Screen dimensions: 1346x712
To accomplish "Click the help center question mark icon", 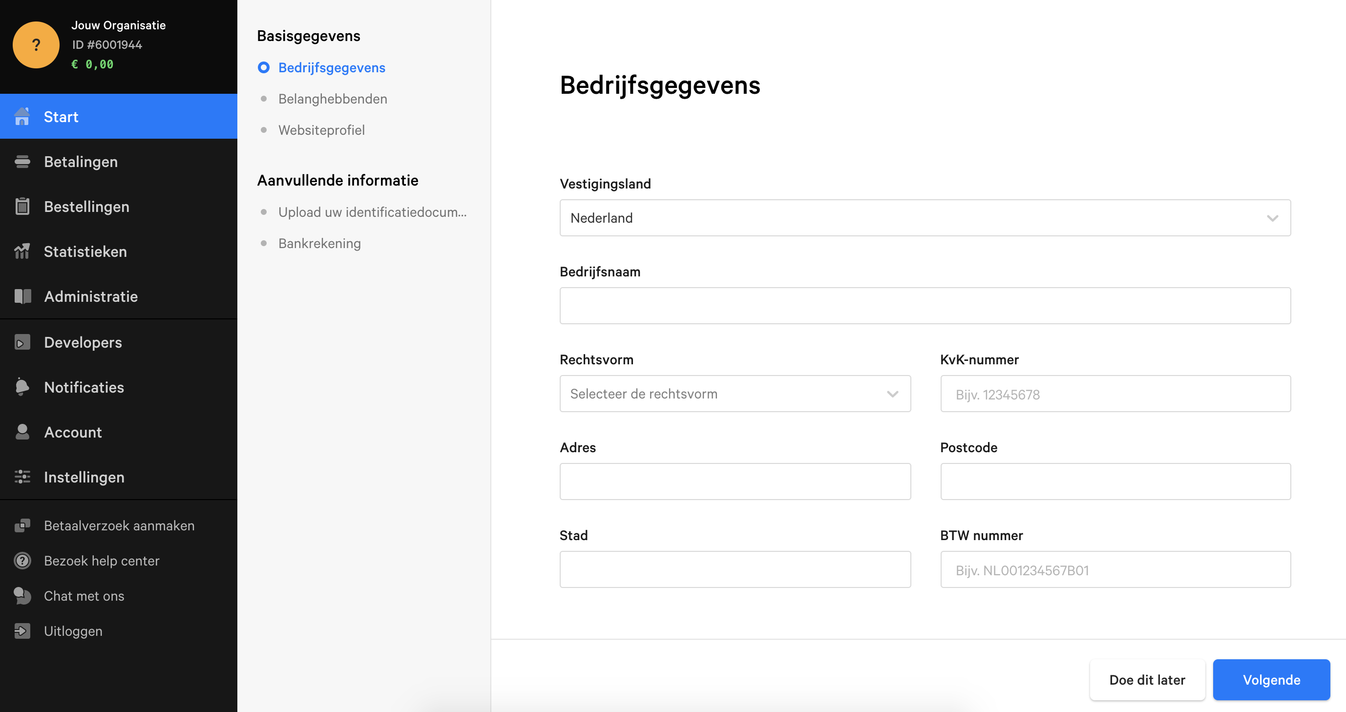I will click(22, 561).
